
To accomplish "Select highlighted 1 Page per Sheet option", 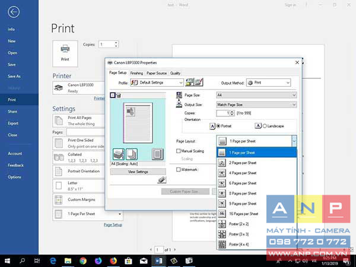I will click(x=257, y=152).
